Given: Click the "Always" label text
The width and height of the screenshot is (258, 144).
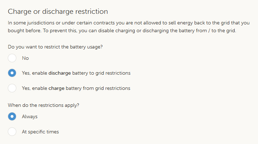Looking at the screenshot, I should (30, 116).
